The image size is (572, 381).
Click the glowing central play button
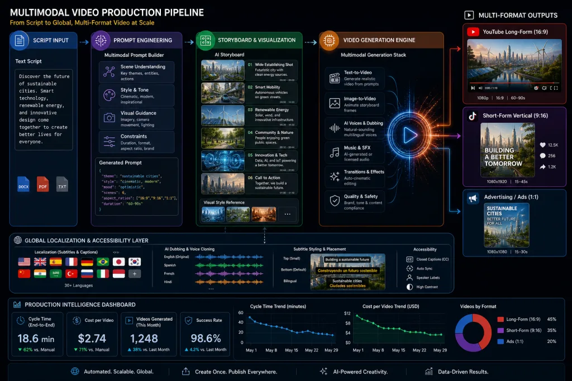click(409, 136)
